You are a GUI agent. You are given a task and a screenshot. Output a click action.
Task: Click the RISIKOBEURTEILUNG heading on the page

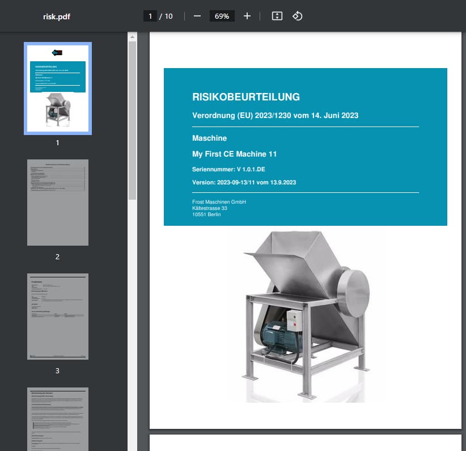246,97
